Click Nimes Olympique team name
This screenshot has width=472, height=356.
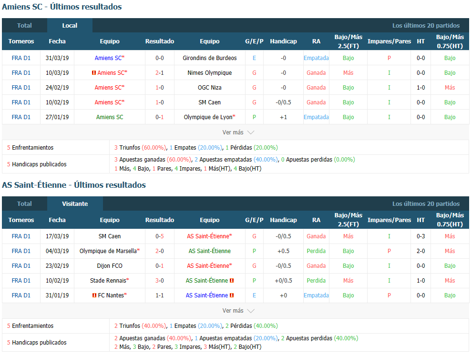pos(209,73)
